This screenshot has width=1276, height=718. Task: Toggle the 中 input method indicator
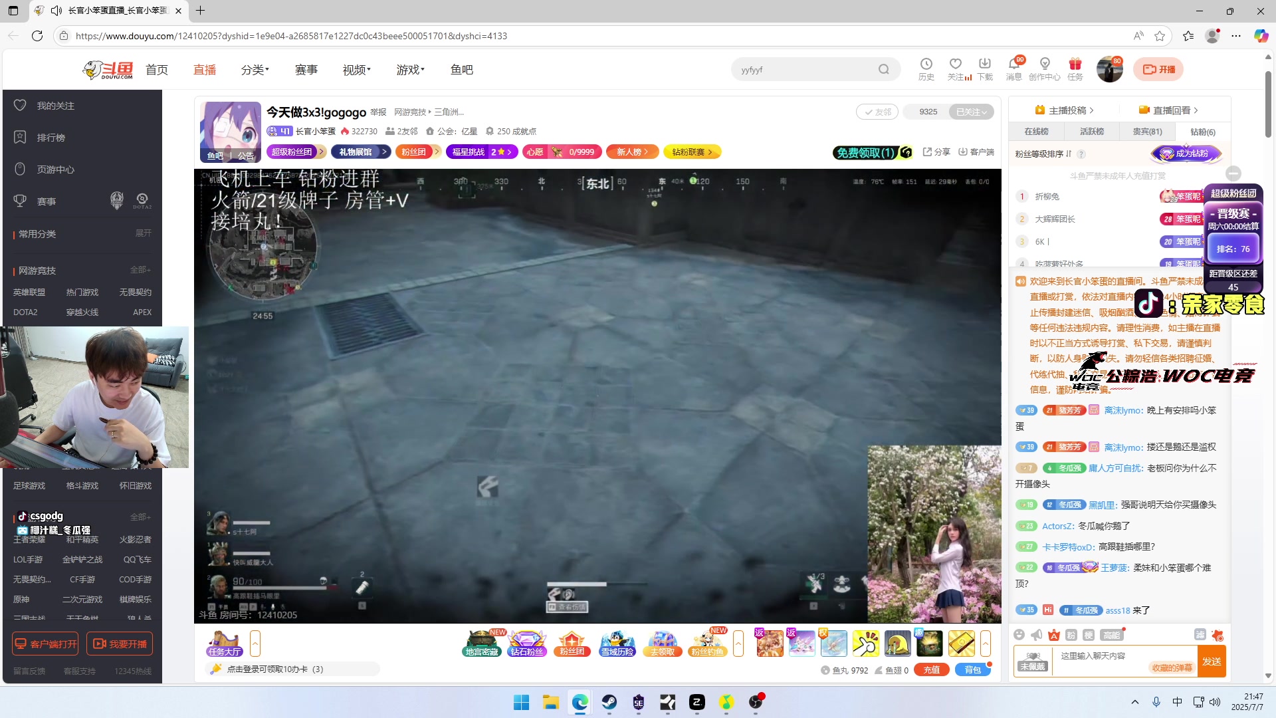tap(1177, 702)
